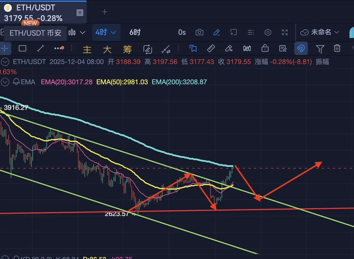Click the 低 3177.43 low value

point(198,62)
